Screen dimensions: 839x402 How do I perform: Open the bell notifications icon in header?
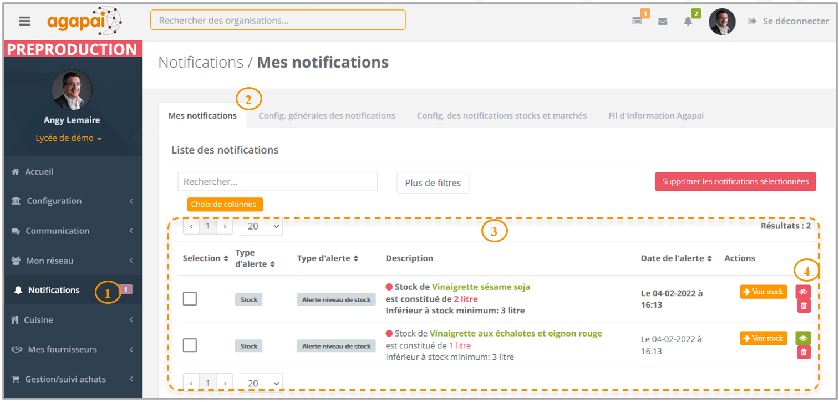tap(688, 21)
